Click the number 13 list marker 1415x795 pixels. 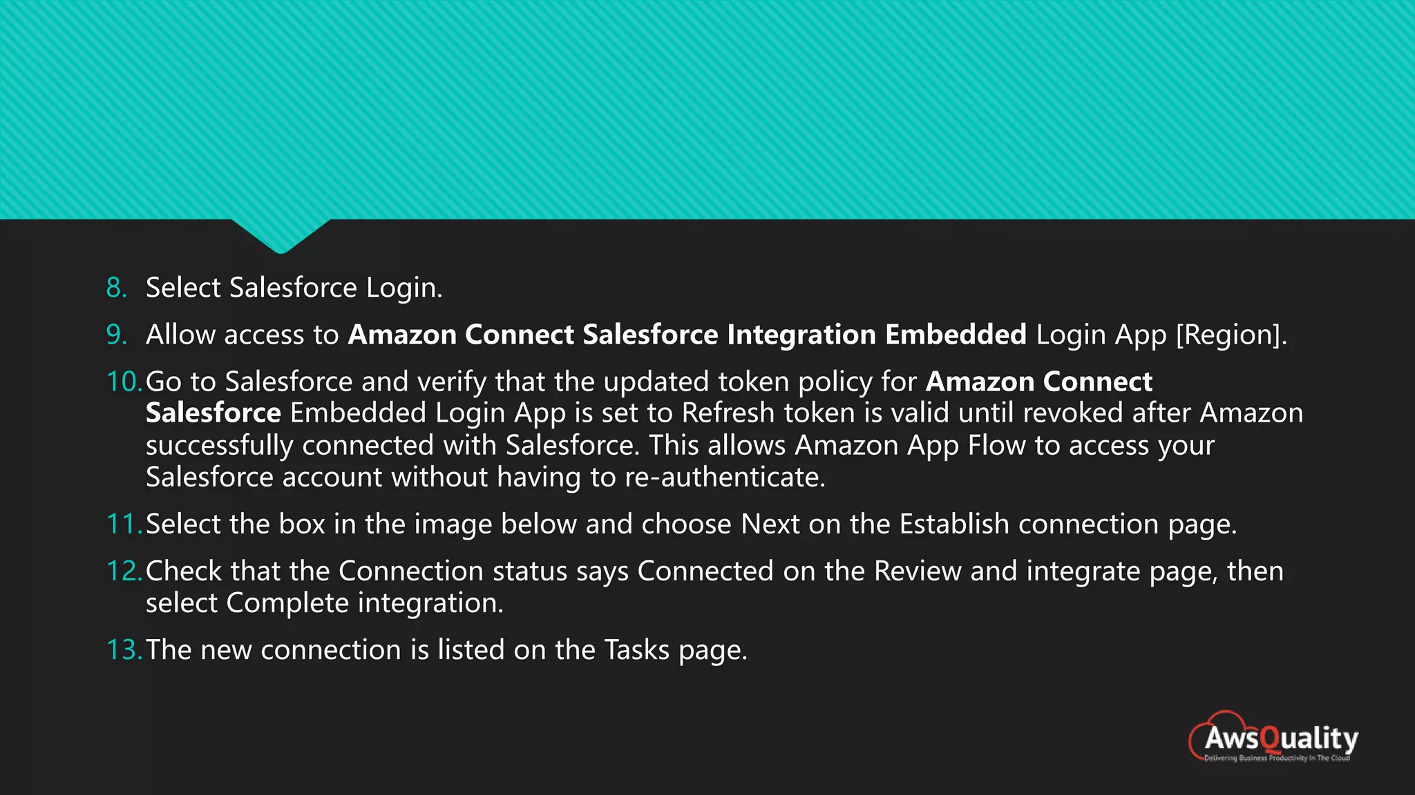124,650
